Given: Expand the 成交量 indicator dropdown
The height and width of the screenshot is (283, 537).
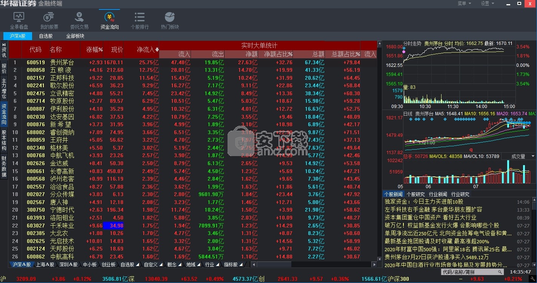Looking at the screenshot, I should [533, 156].
